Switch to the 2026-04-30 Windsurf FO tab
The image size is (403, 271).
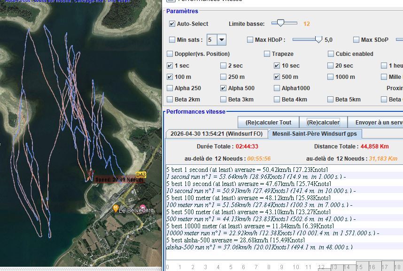(x=216, y=134)
